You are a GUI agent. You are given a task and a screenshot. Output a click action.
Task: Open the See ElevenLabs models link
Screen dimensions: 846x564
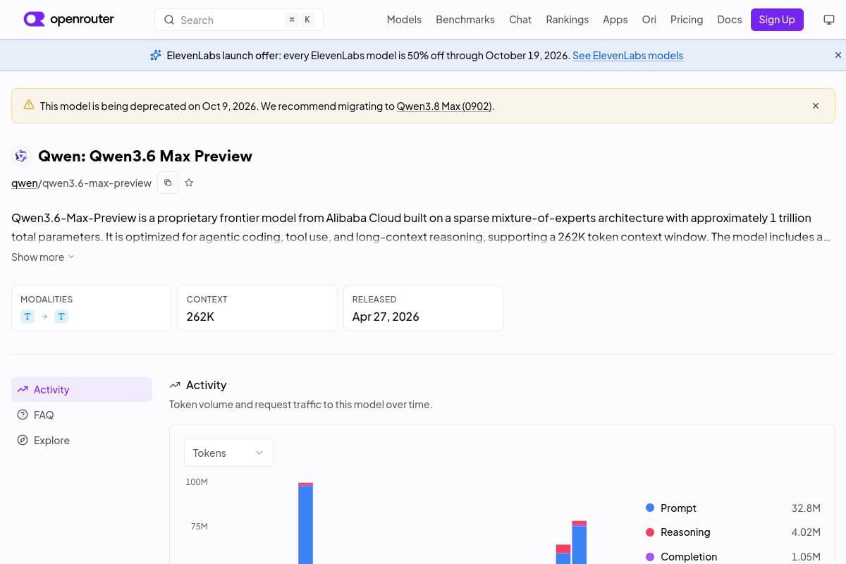click(627, 56)
